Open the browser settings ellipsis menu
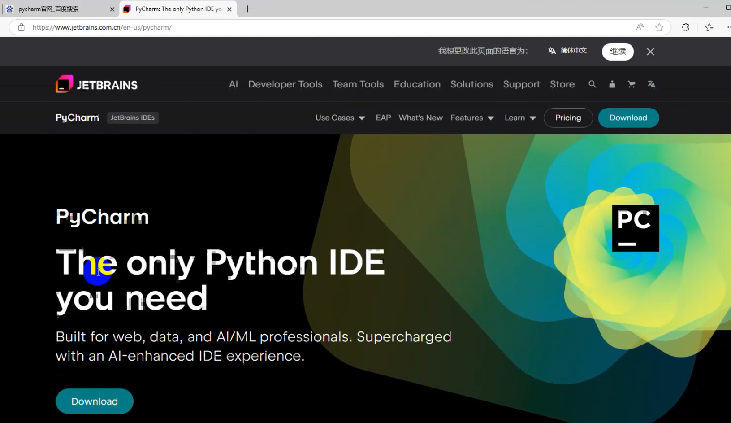Image resolution: width=731 pixels, height=423 pixels. [729, 27]
